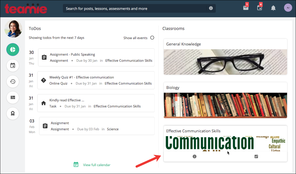Open the sidebar layout grid icon

(13, 98)
